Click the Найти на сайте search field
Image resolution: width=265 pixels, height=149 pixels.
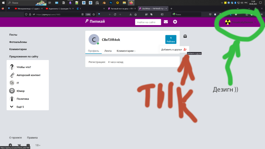point(148,22)
